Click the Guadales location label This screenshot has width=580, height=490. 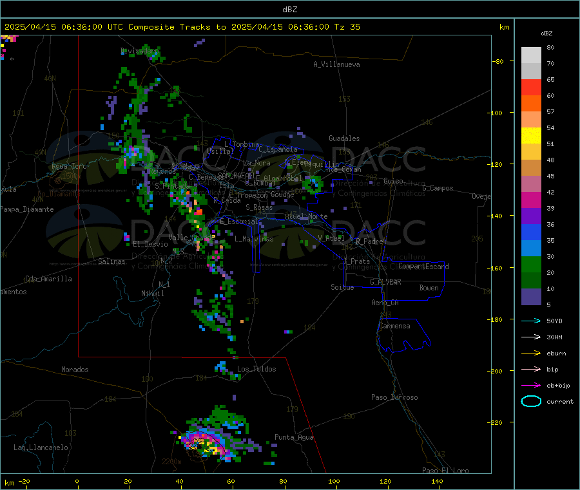(344, 138)
